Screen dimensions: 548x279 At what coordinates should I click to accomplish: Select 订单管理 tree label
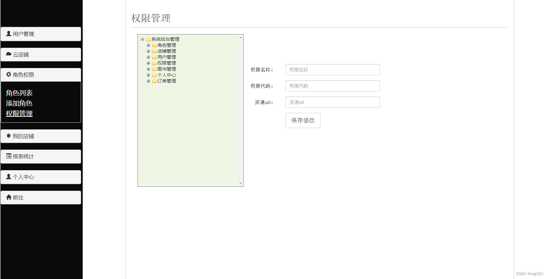pos(167,81)
